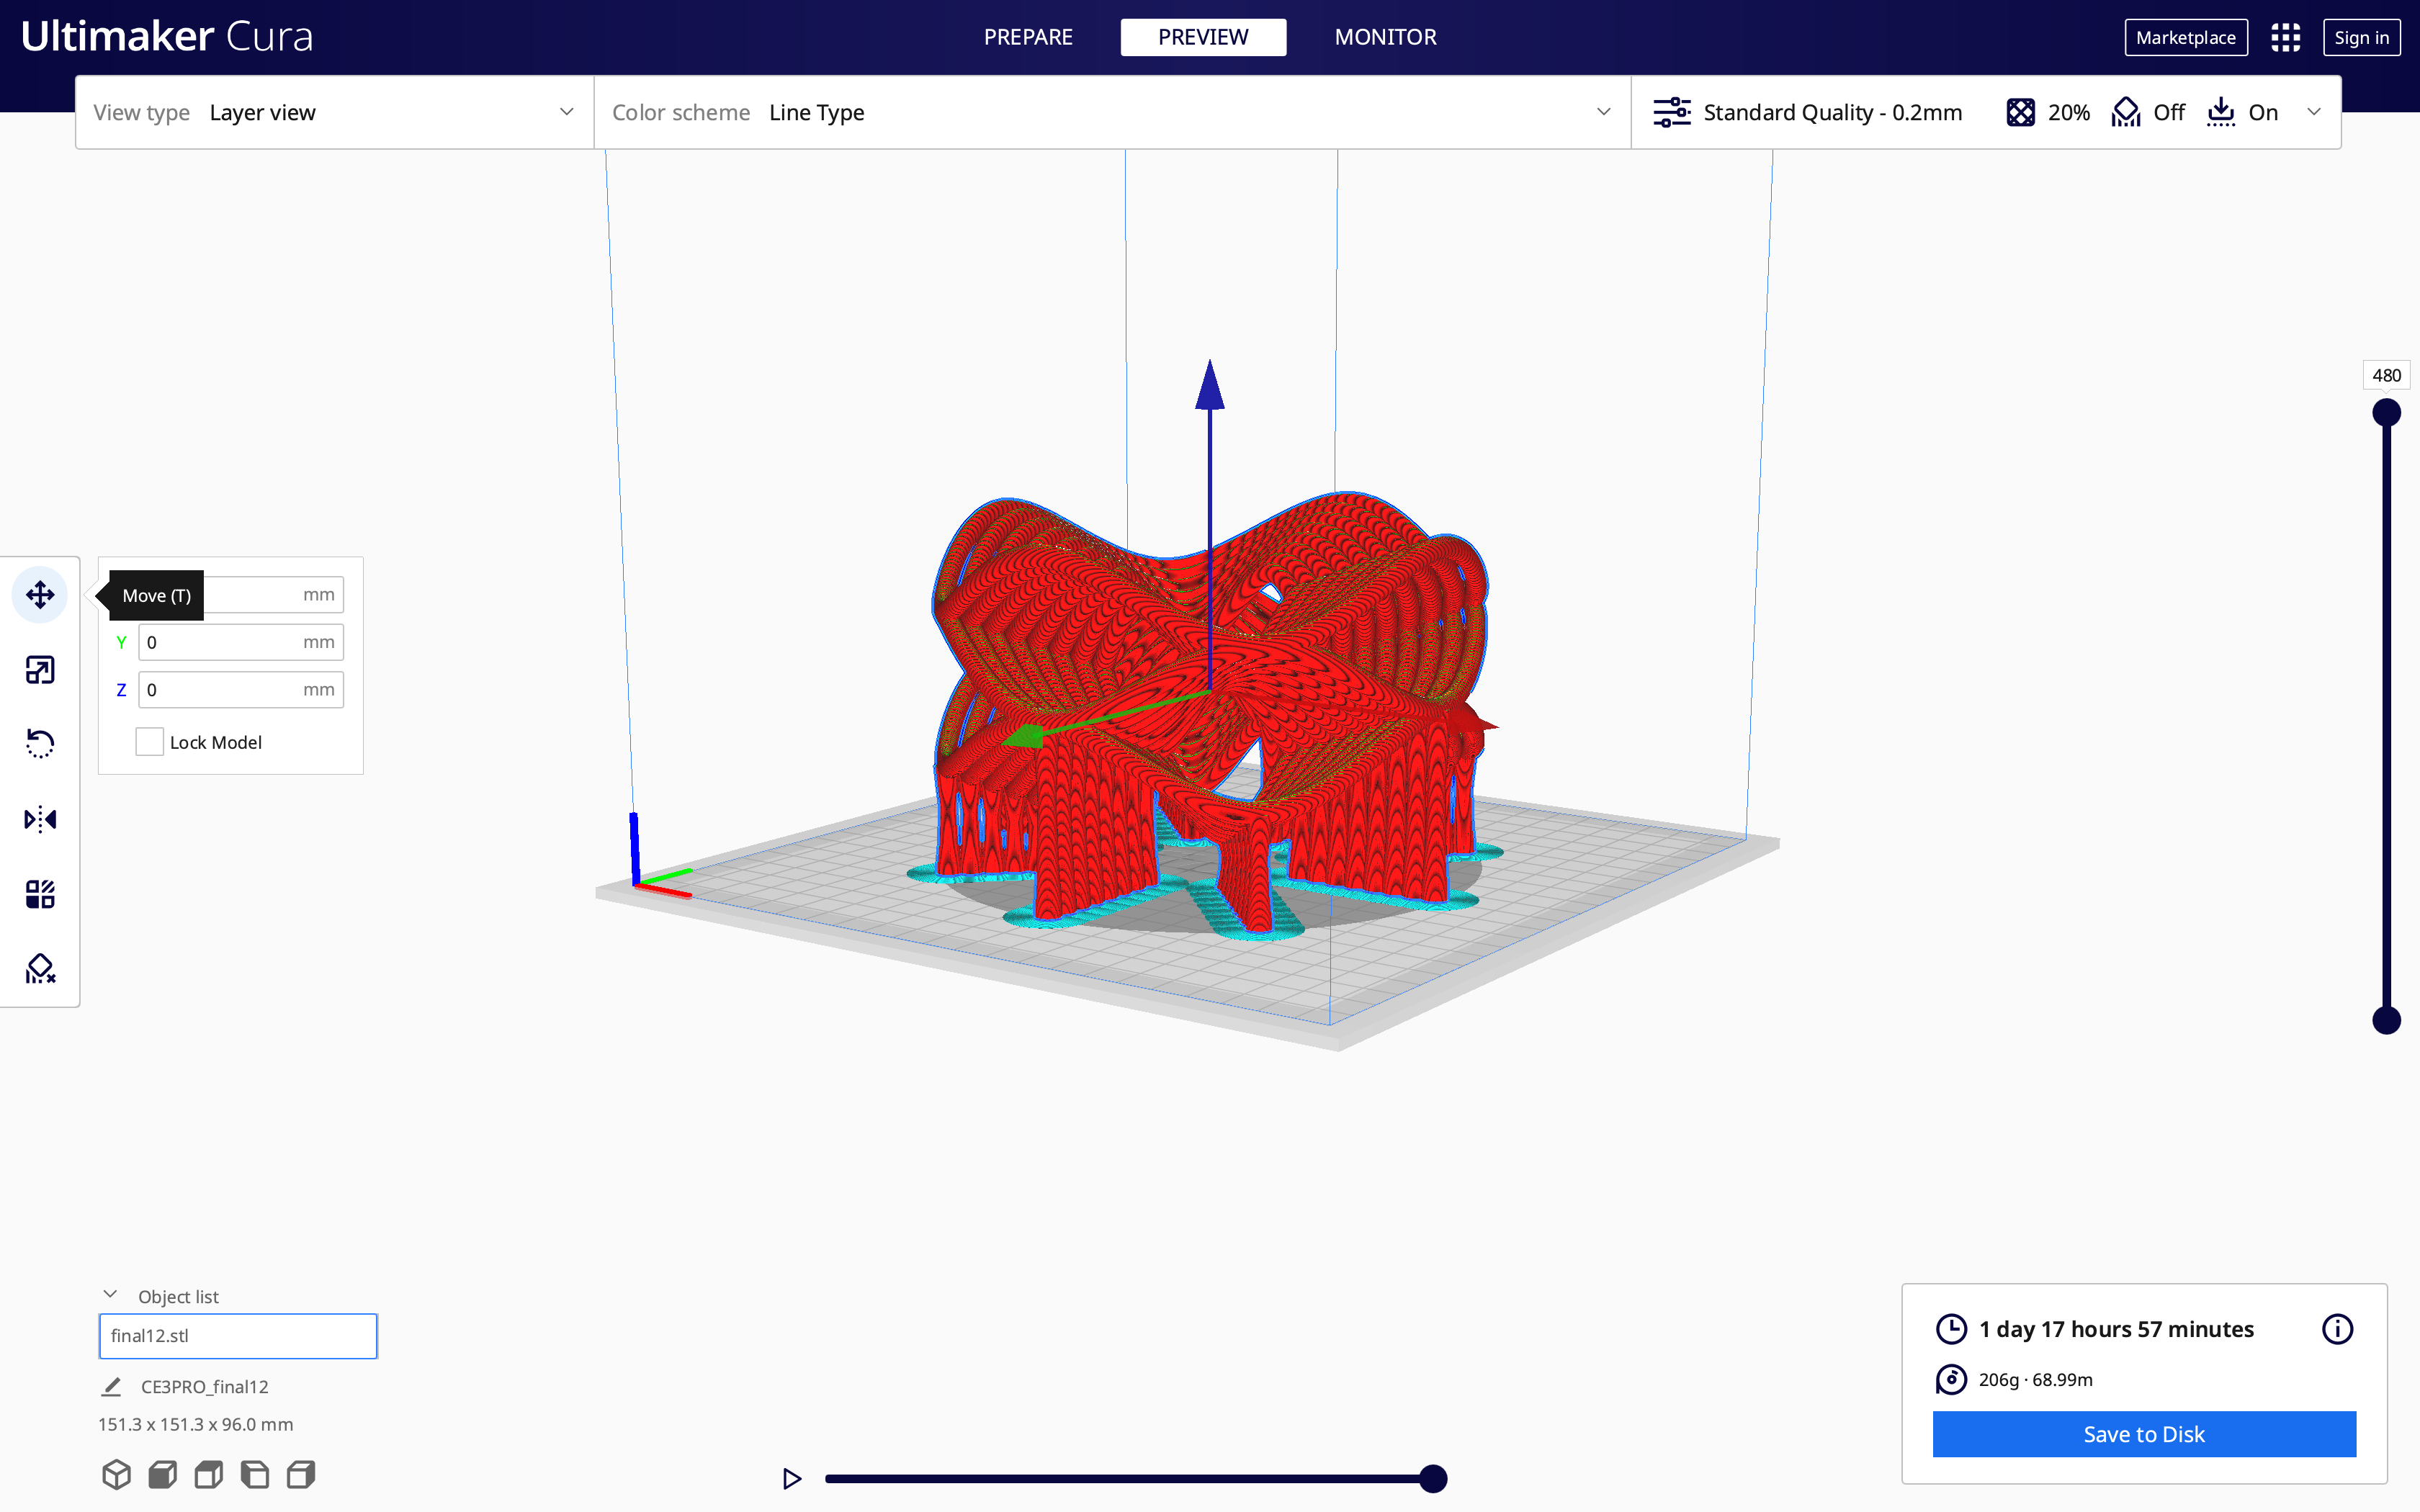Click the Save to Disk button
This screenshot has width=2420, height=1512.
coord(2143,1434)
